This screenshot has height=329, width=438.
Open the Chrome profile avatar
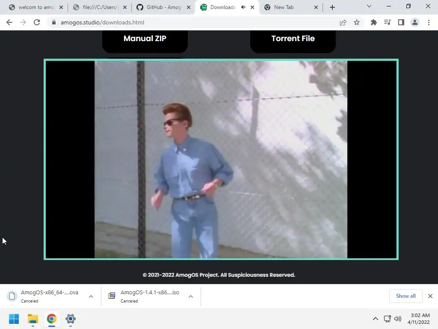(x=415, y=22)
